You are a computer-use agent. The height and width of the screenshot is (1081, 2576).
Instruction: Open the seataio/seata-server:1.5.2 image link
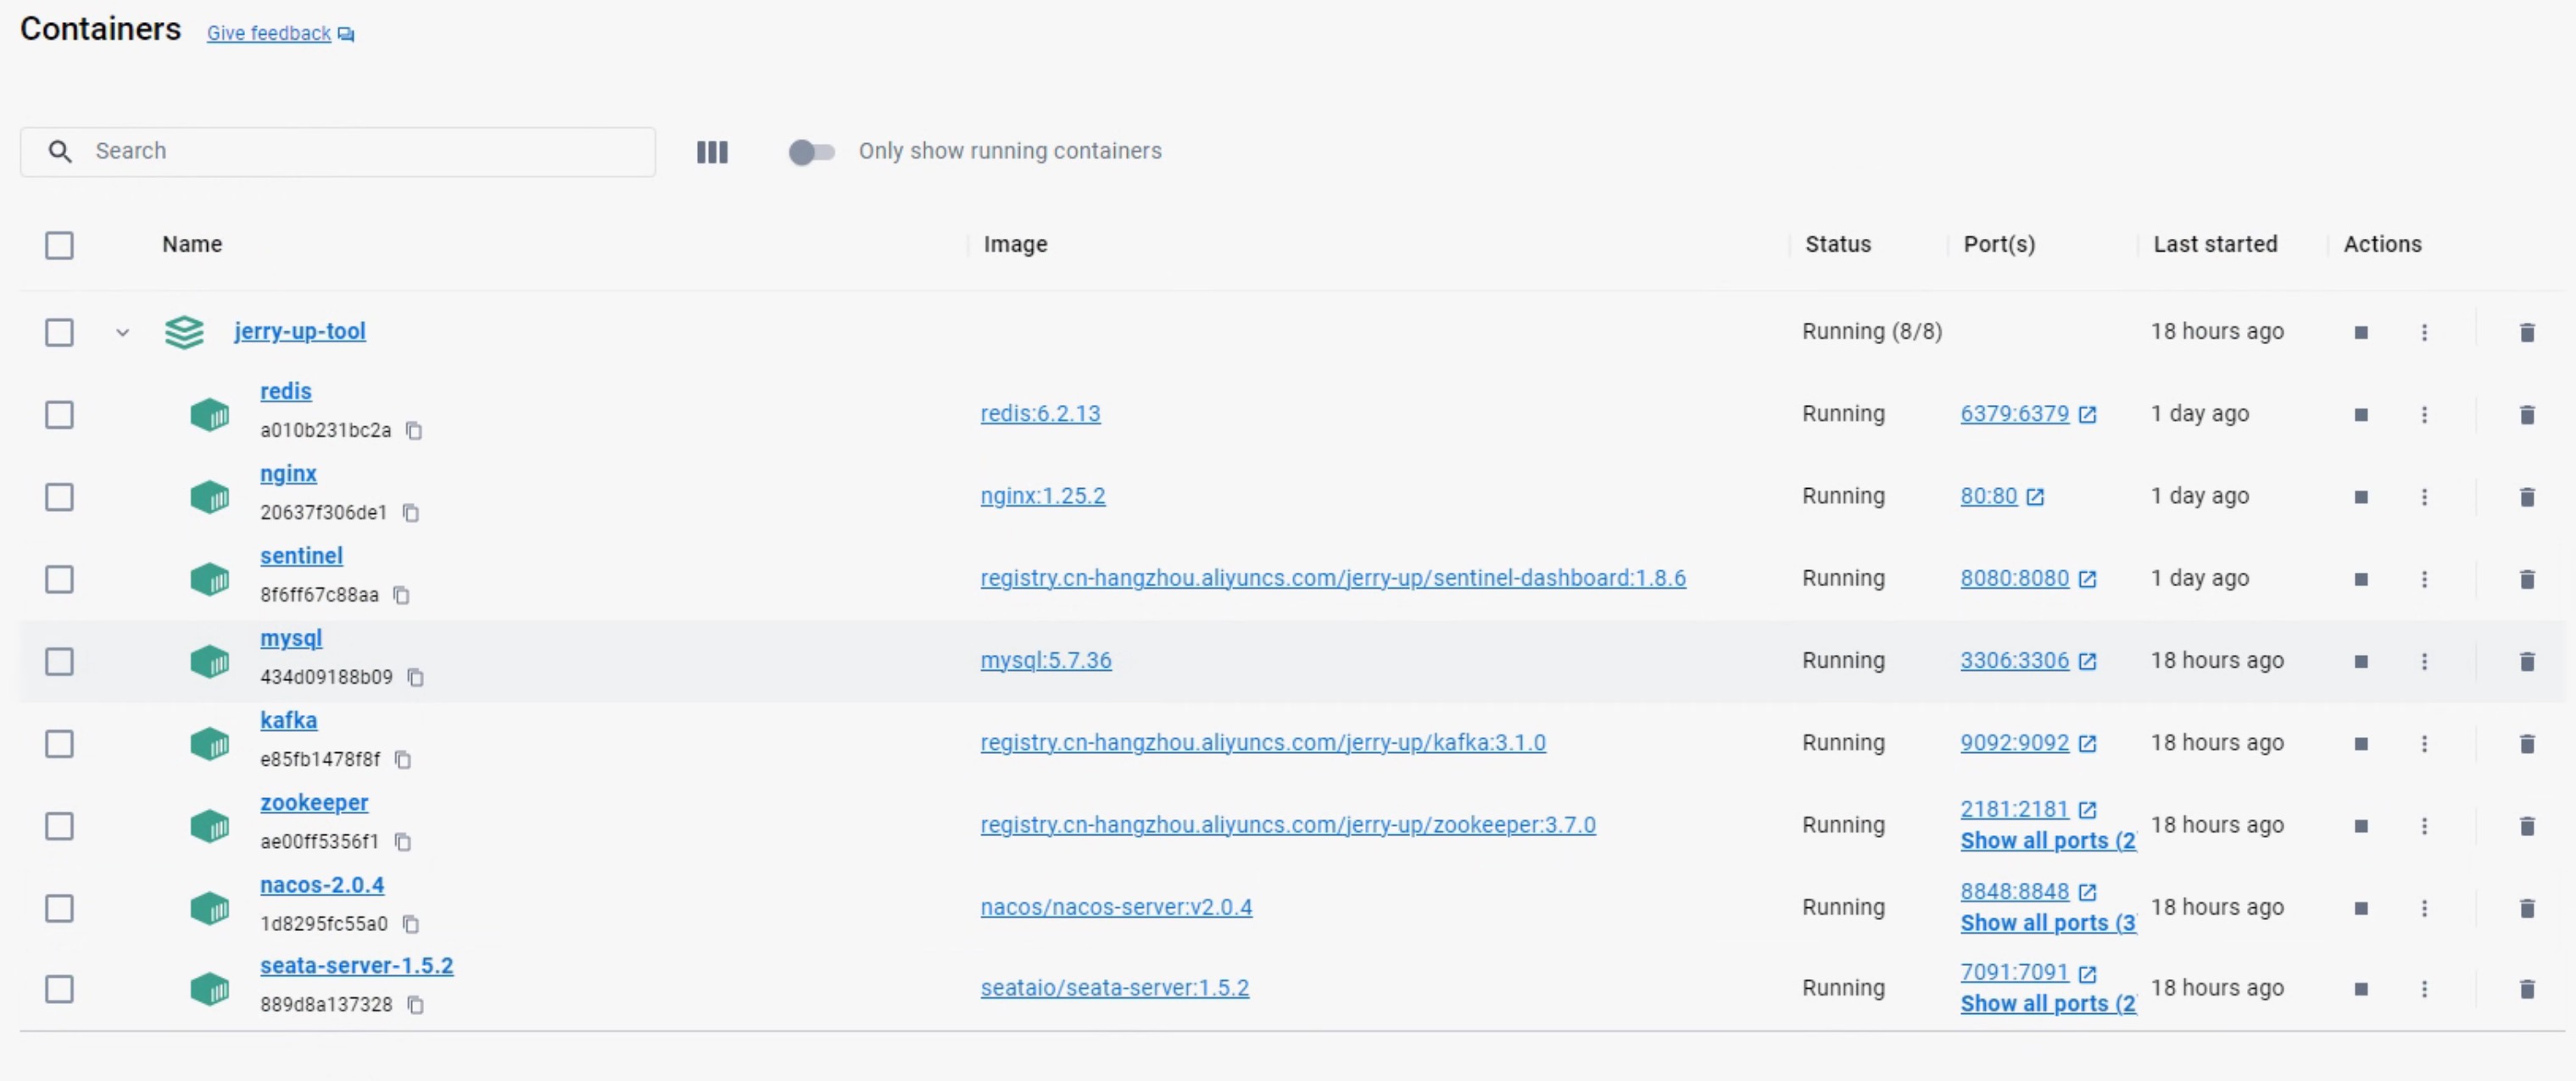1114,988
